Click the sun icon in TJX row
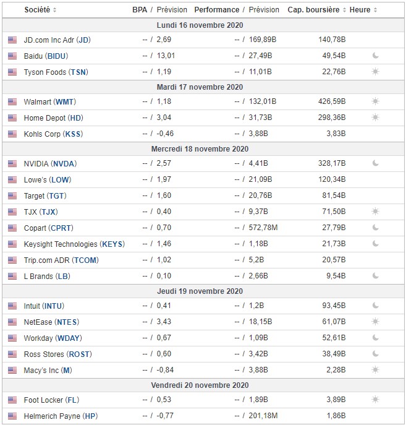 coord(375,212)
